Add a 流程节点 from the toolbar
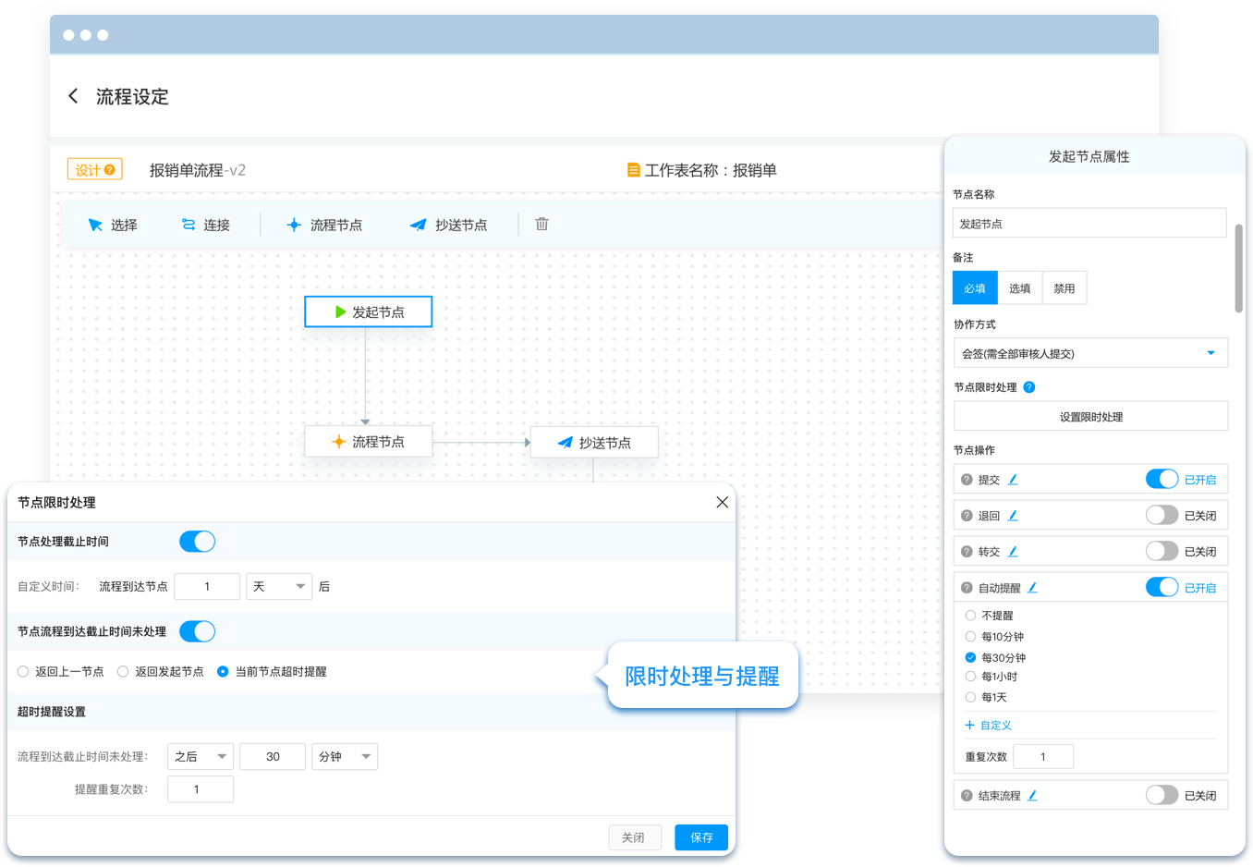 pyautogui.click(x=323, y=225)
